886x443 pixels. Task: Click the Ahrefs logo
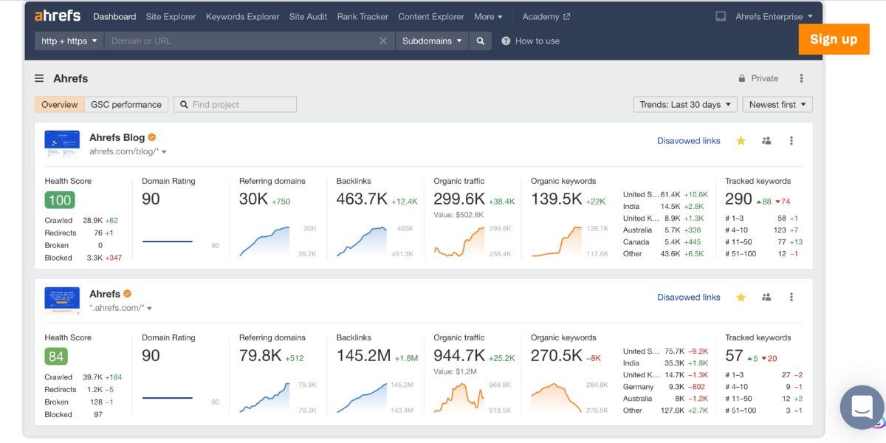[x=58, y=16]
